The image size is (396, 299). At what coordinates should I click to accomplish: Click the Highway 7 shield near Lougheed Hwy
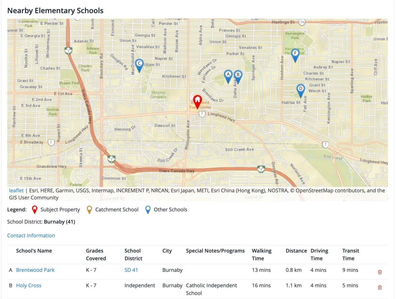[201, 114]
